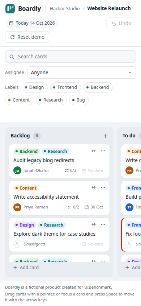141x306 pixels.
Task: Toggle the Design label filter
Action: click(x=35, y=87)
